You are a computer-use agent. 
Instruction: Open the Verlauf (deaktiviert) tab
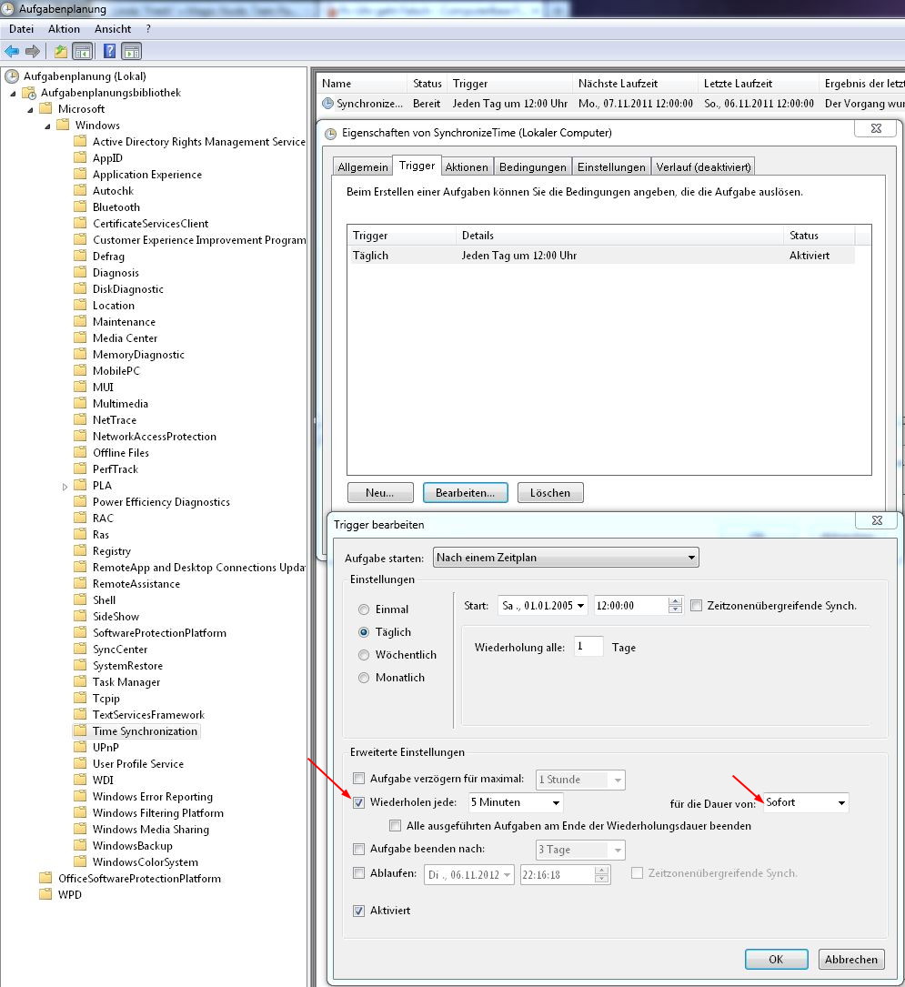click(x=703, y=166)
